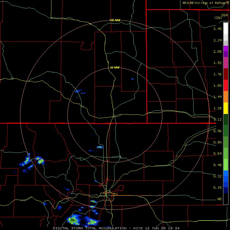Screen dimensions: 230x230
Task: Click the "[IN]" units label
Action: (x=218, y=18)
